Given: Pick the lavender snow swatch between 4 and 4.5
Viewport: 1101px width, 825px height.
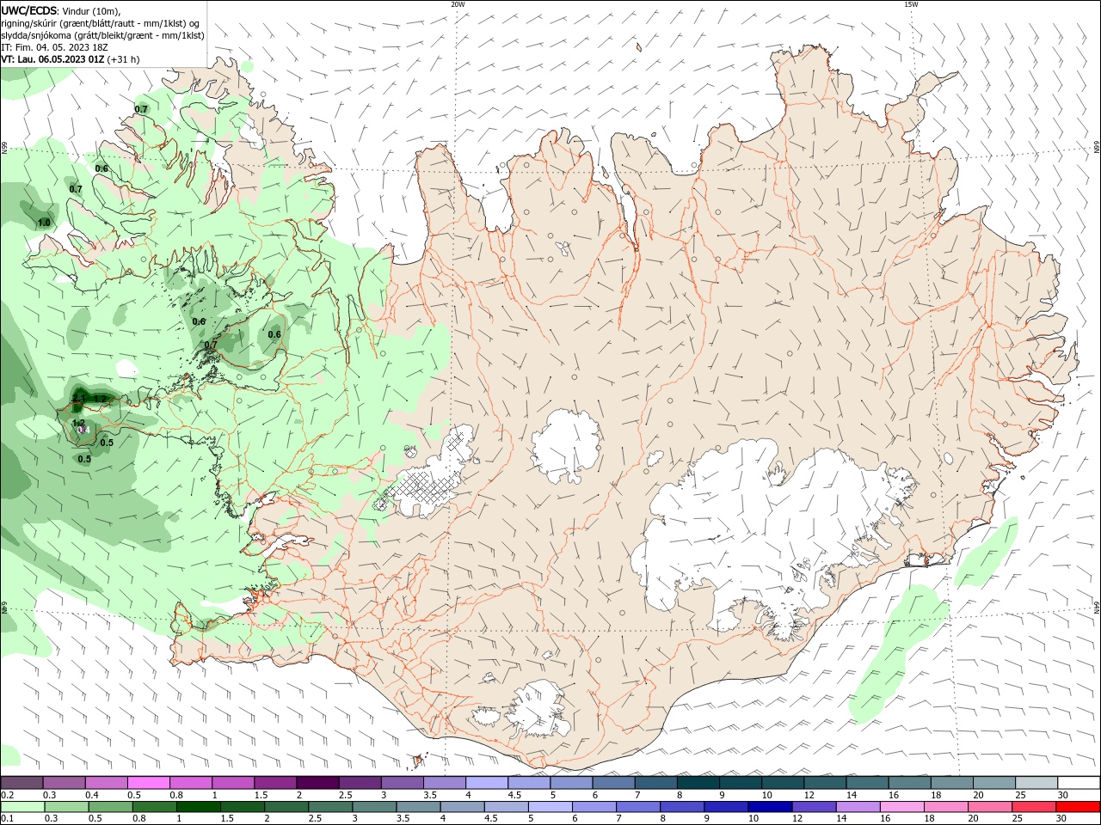Looking at the screenshot, I should pyautogui.click(x=487, y=783).
